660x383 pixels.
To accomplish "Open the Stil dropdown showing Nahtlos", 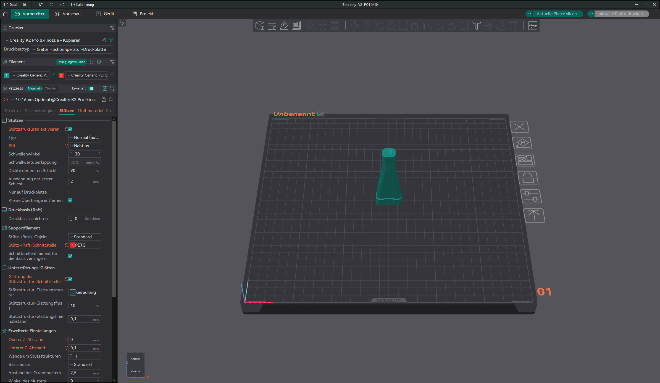I will (85, 146).
